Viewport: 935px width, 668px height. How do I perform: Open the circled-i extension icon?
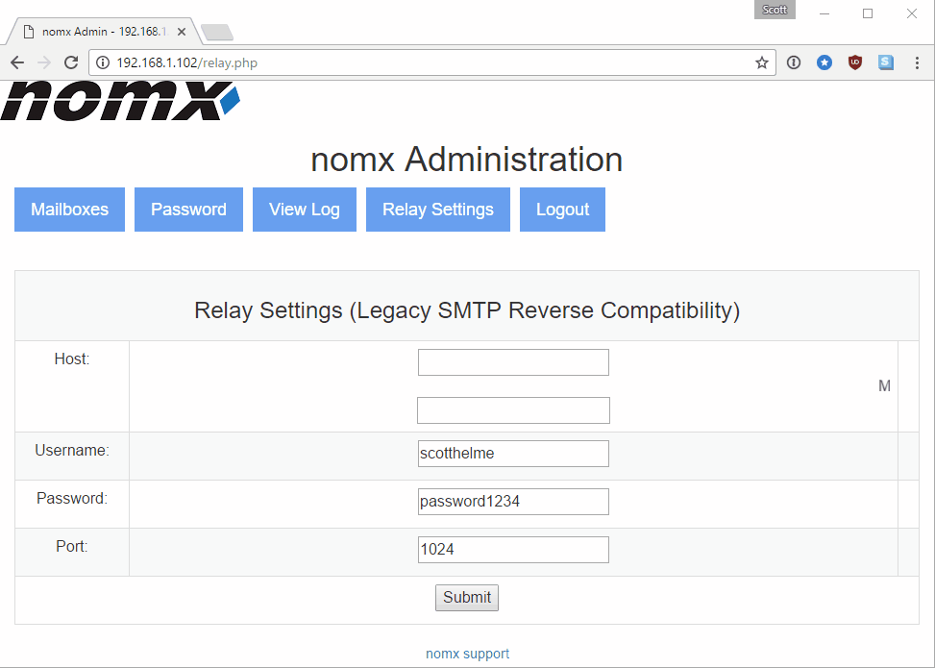coord(794,62)
